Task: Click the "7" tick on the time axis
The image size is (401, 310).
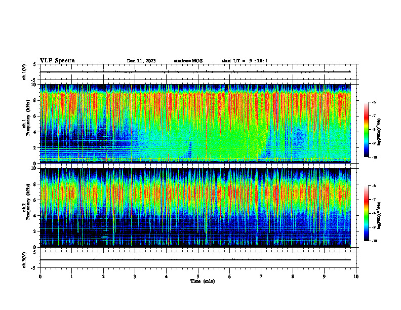Action: tap(261, 277)
